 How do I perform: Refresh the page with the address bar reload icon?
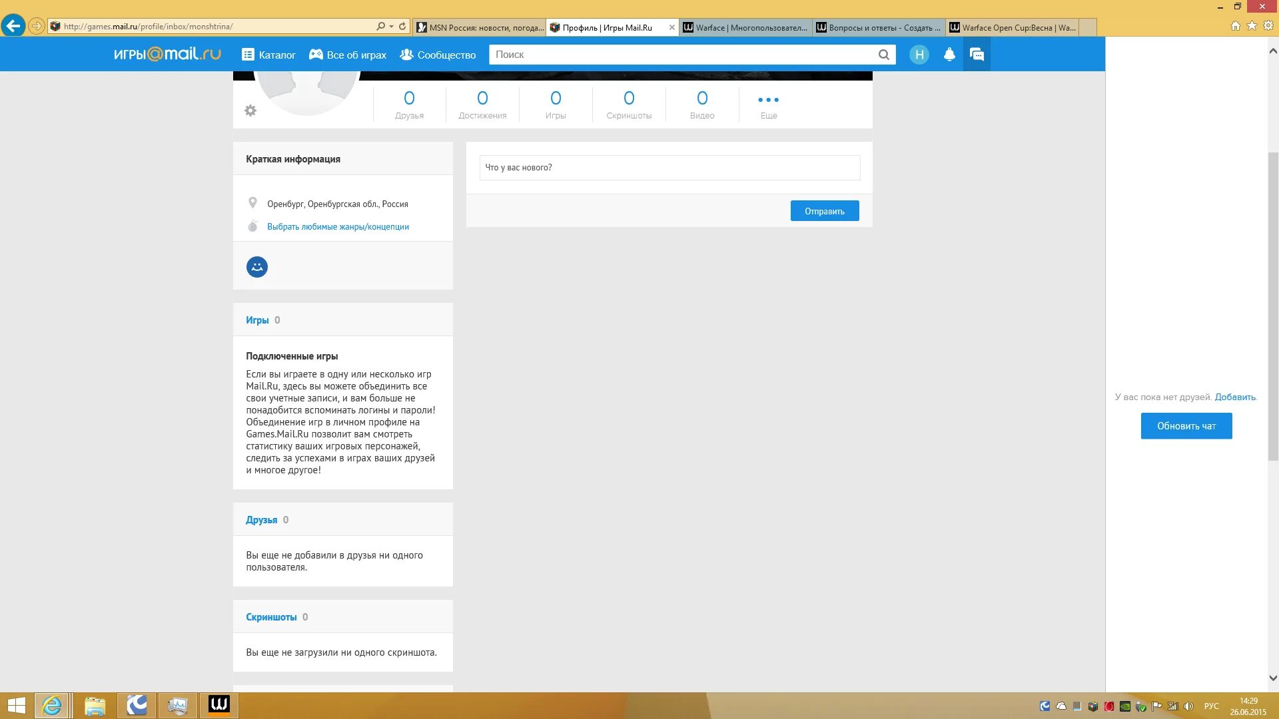(402, 27)
